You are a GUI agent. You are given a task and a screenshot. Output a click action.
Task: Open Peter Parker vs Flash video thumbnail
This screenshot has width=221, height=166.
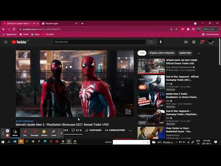tap(151, 133)
